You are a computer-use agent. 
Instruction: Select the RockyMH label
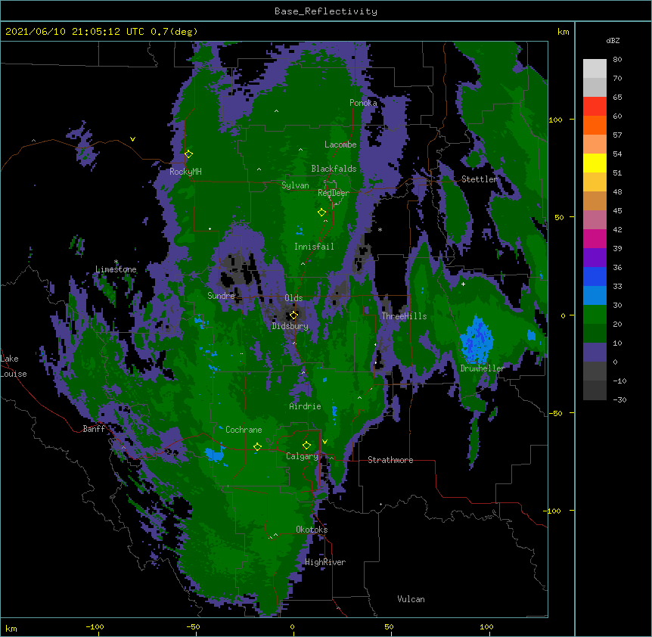[x=185, y=171]
